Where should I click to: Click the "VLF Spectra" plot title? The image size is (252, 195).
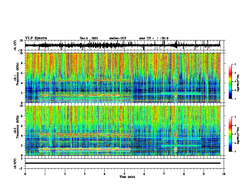tap(36, 38)
